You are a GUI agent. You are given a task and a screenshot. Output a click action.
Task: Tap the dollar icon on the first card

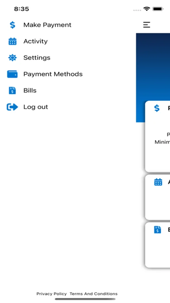(x=157, y=108)
